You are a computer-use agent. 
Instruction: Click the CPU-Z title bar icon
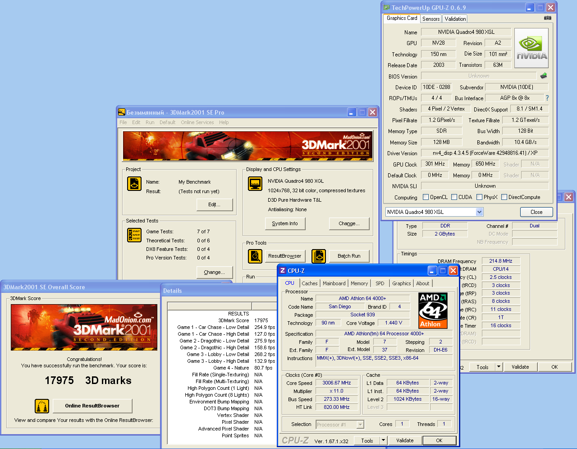pos(283,270)
